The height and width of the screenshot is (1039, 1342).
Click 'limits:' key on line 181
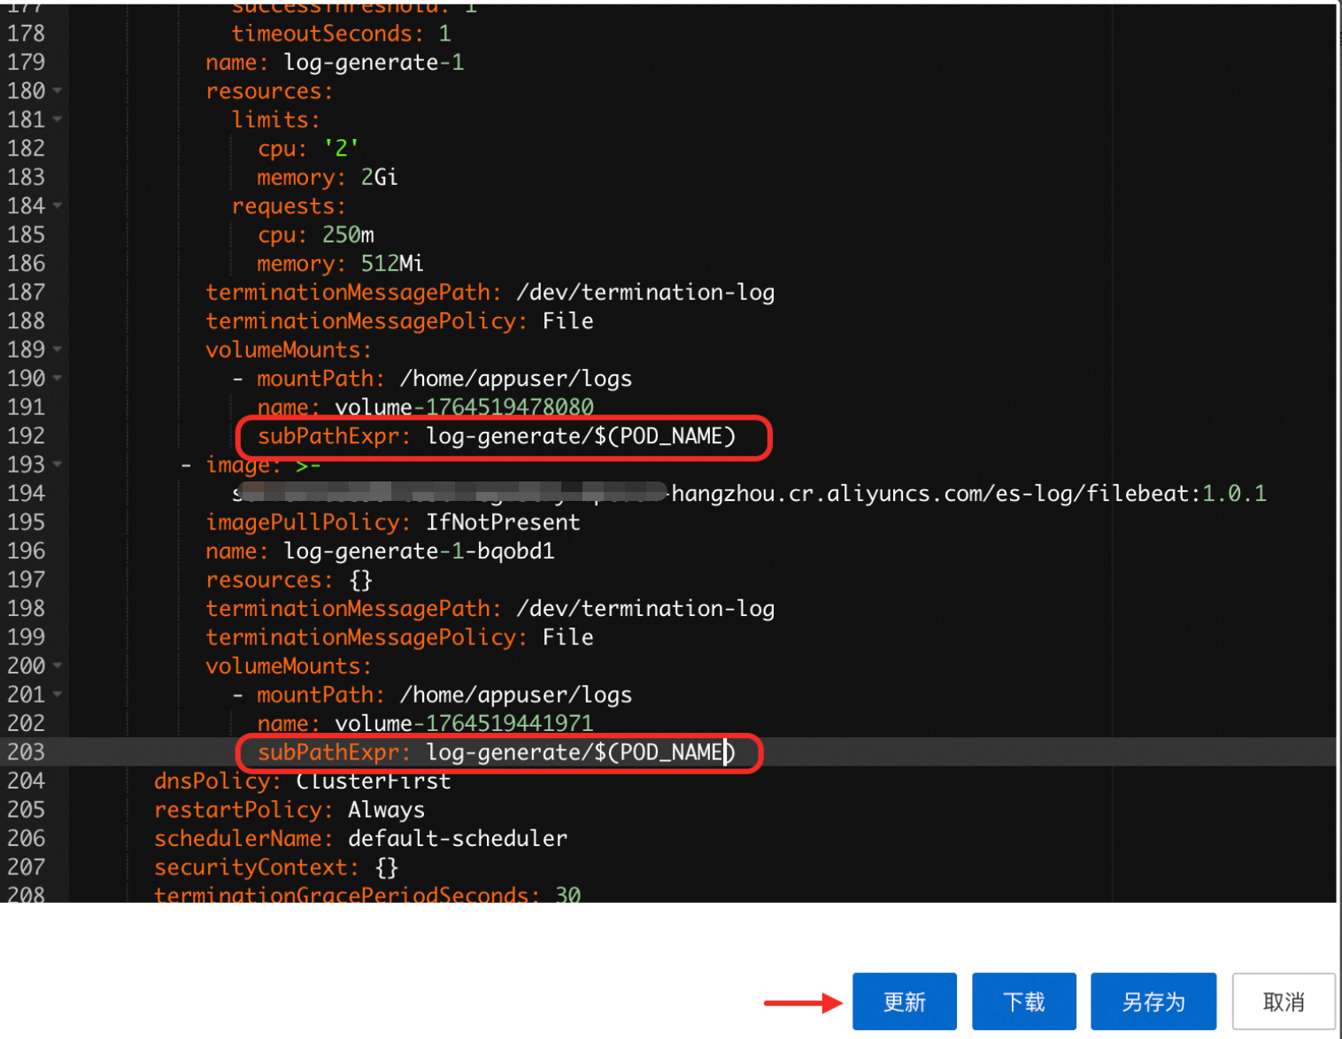(276, 119)
